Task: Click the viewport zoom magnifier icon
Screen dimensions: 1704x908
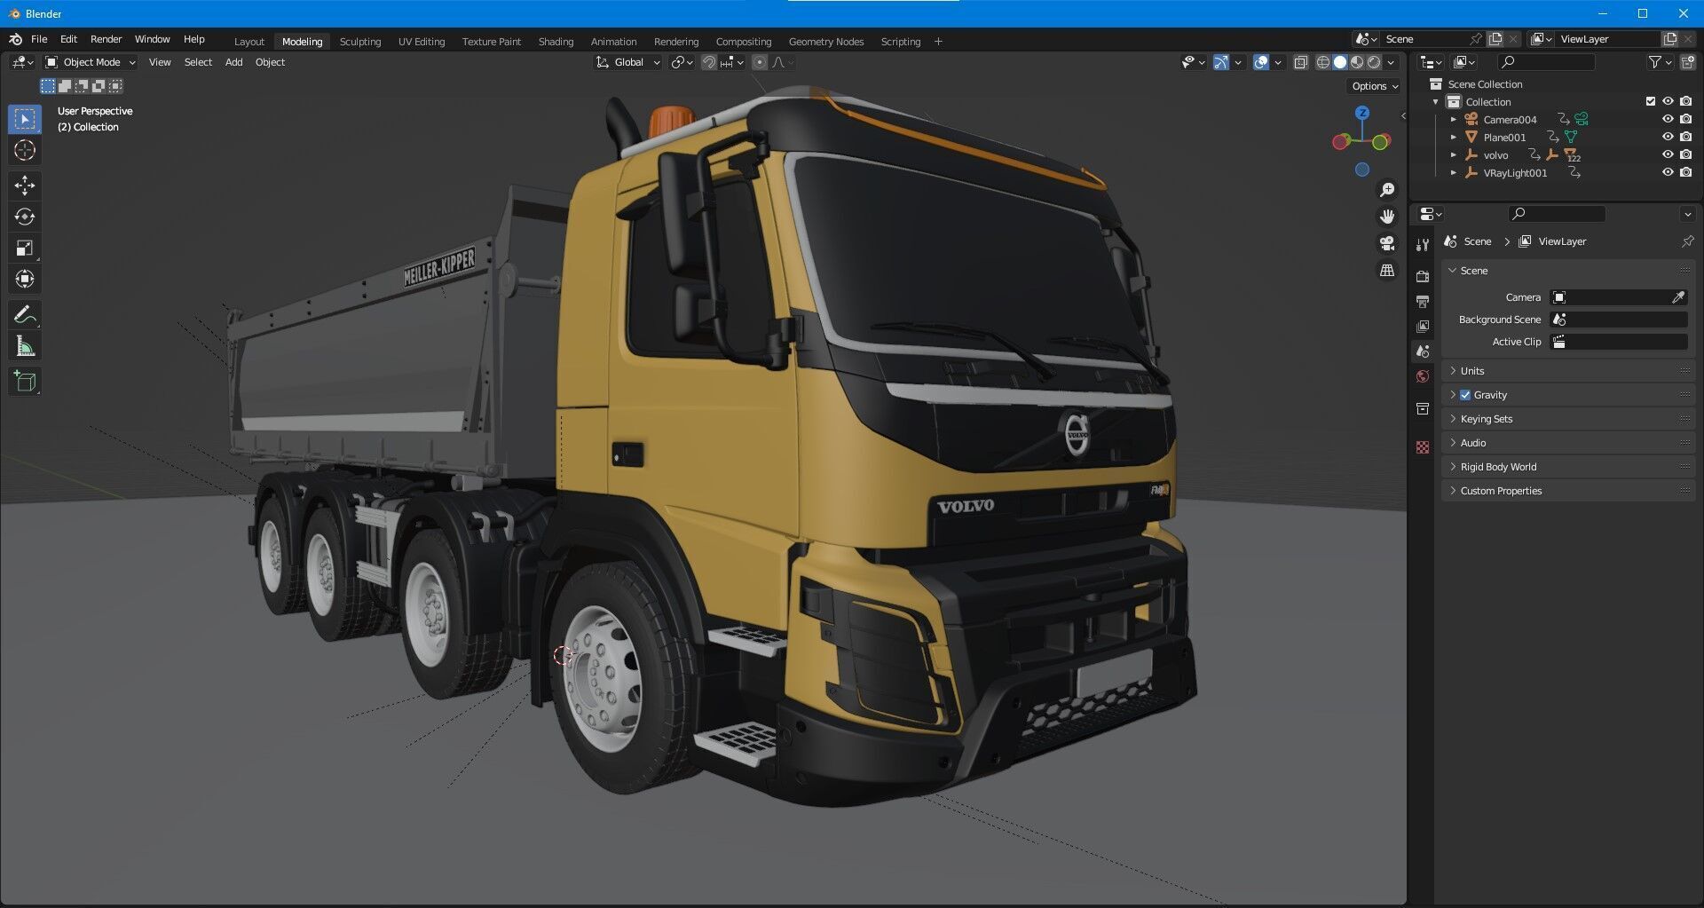Action: pos(1386,190)
